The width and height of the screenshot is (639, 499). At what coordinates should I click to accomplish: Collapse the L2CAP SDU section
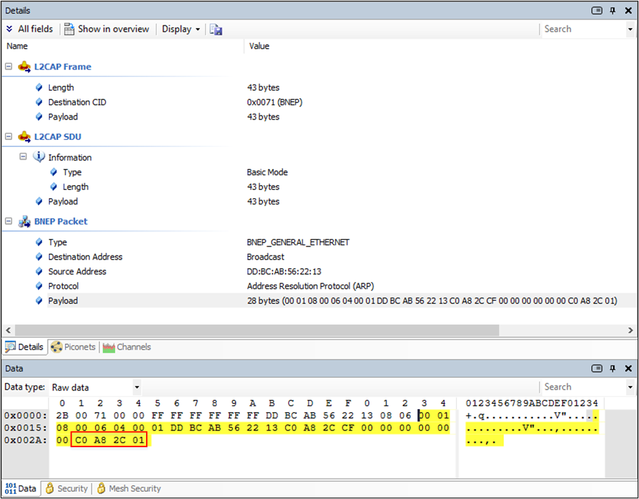[9, 137]
